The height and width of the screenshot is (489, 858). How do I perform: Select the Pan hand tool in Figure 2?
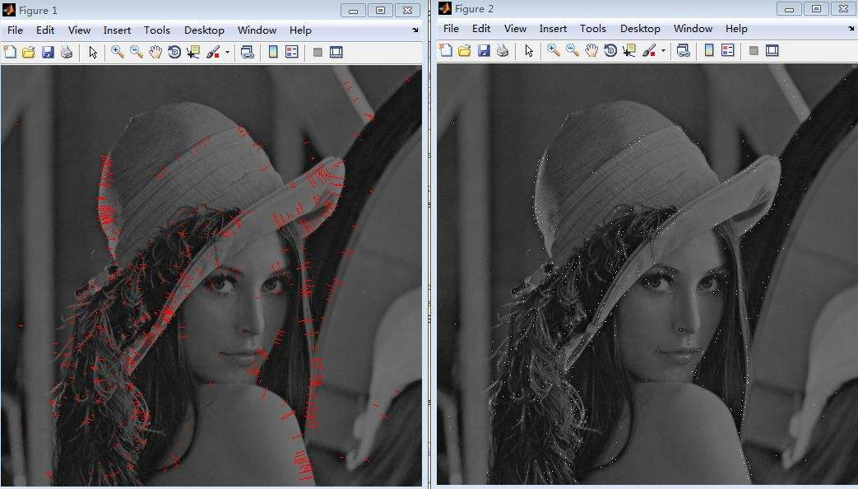tap(591, 50)
